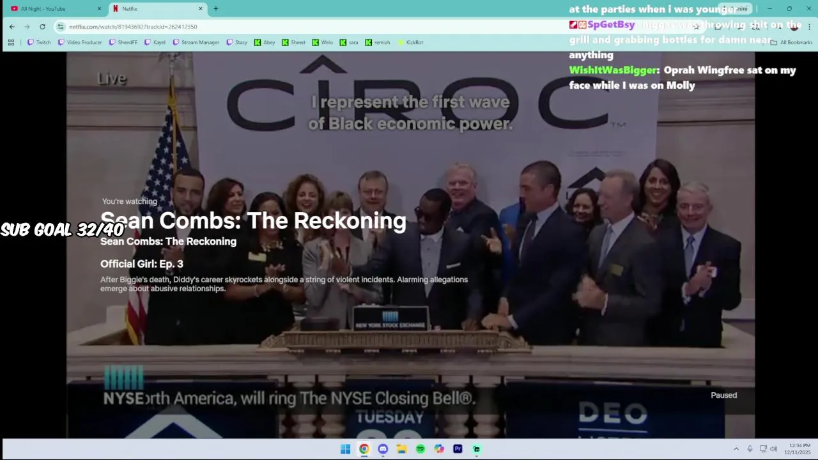Click the Live label on the video
The width and height of the screenshot is (818, 460).
(112, 79)
